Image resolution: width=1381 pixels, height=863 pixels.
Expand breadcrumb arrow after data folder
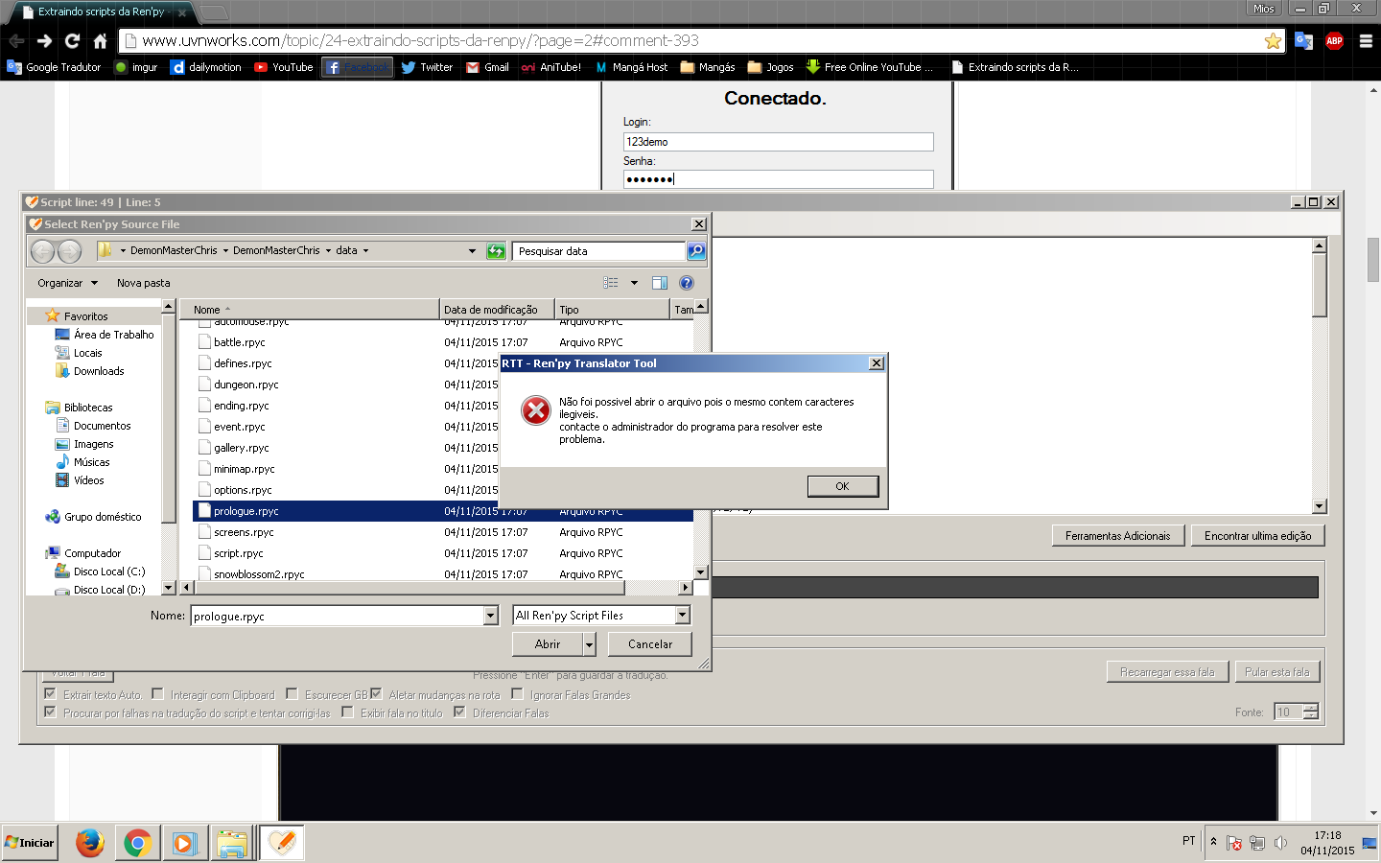(365, 251)
